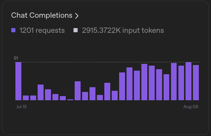Click the 'Aug 08' x-axis date label
This screenshot has width=211, height=136.
click(191, 107)
